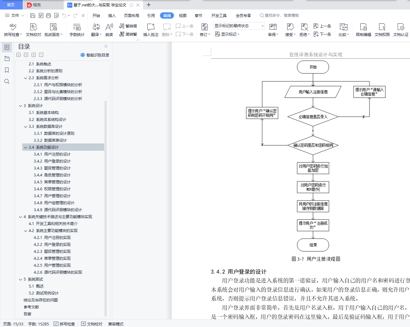Open the 首页 tab in the title bar
410x327 pixels.
point(11,5)
